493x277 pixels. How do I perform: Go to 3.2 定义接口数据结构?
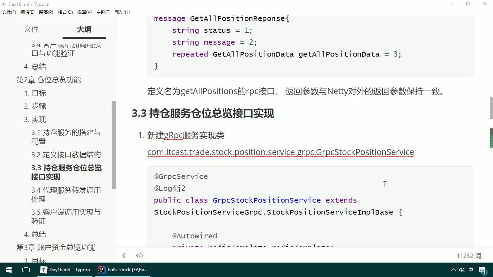pos(66,155)
